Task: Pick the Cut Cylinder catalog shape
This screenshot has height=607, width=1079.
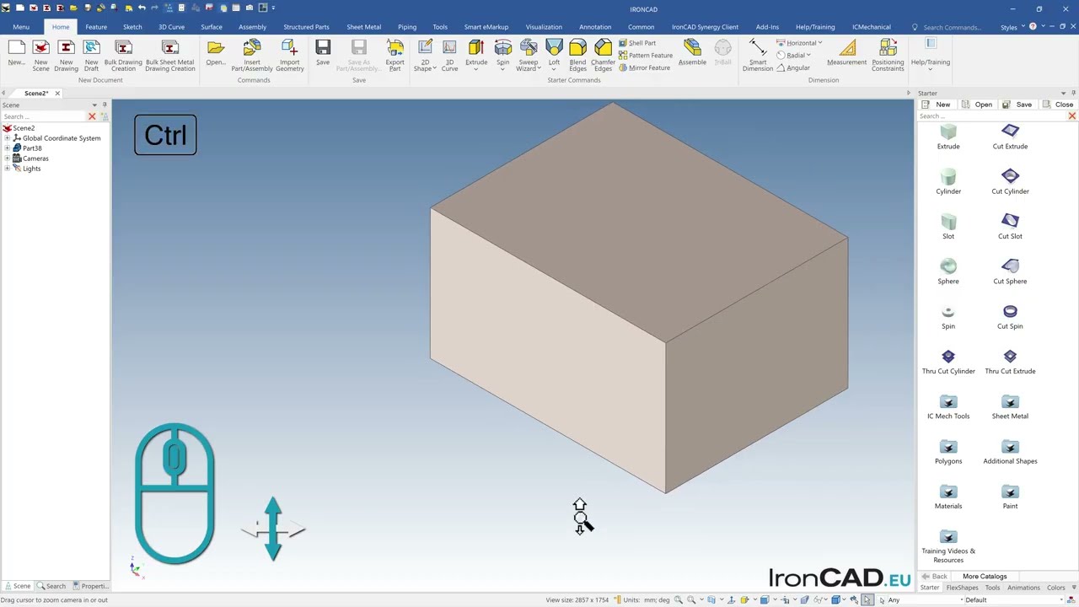Action: click(1010, 181)
